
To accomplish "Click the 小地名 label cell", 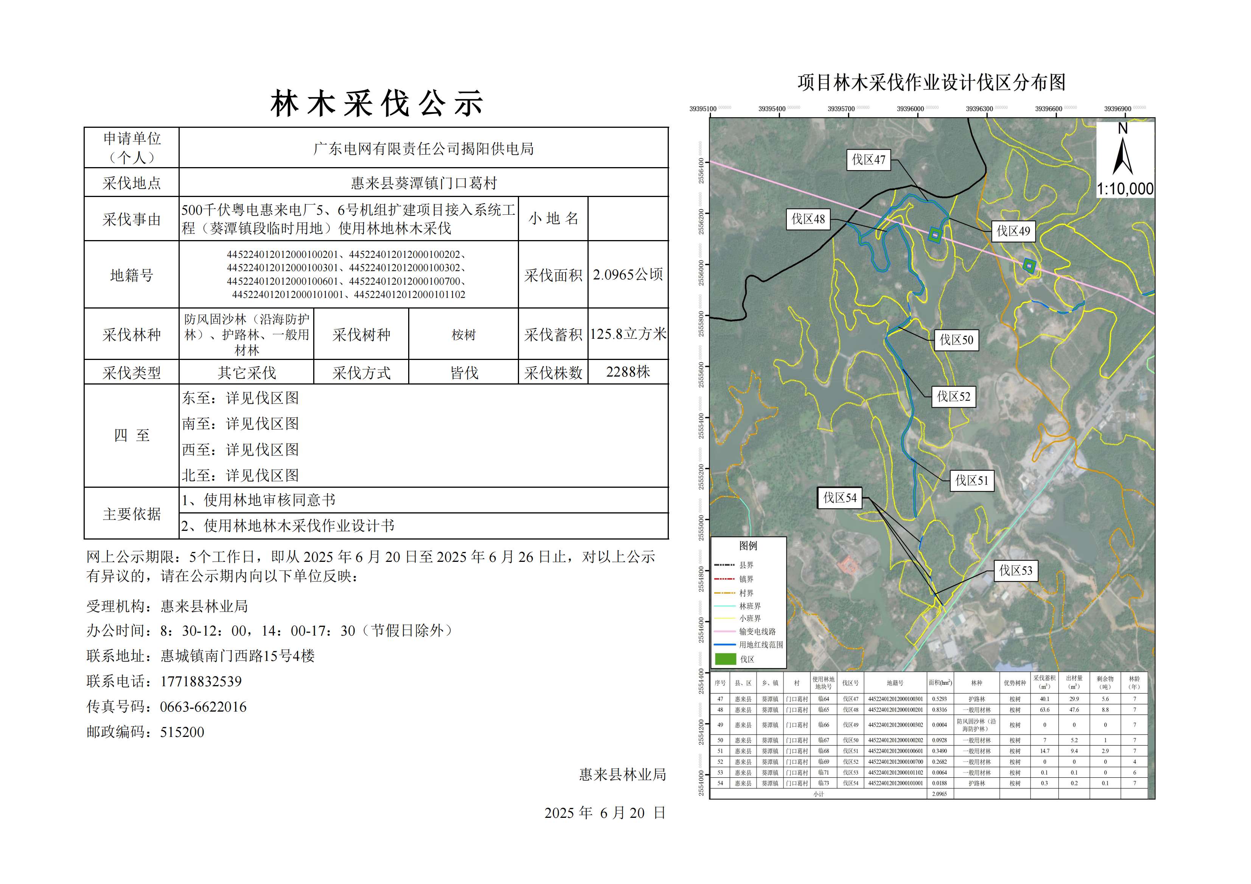I will [x=553, y=219].
